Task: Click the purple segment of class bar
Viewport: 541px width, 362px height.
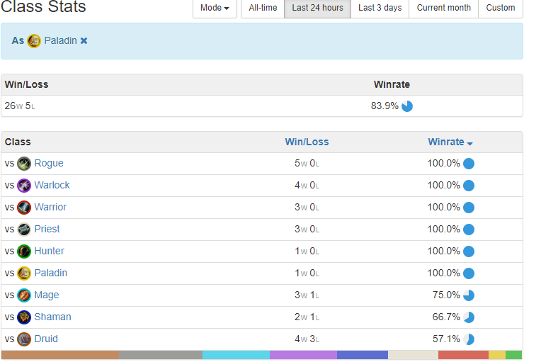Action: coord(303,355)
